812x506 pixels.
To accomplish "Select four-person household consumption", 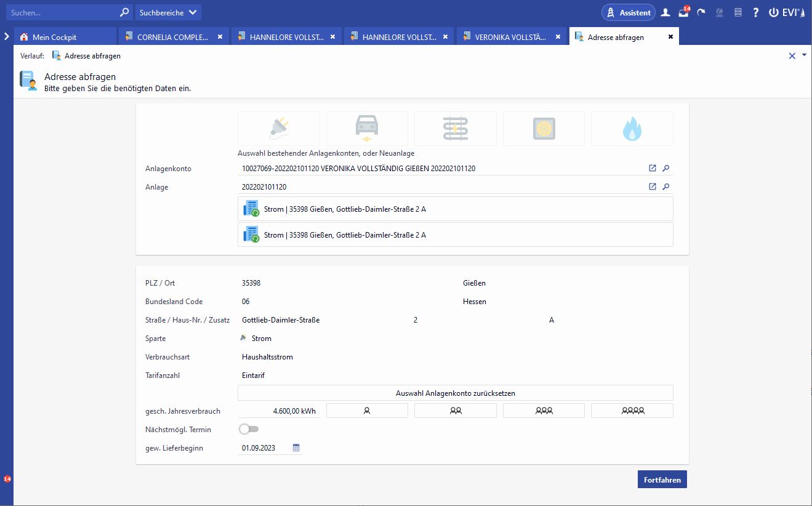I will click(632, 411).
